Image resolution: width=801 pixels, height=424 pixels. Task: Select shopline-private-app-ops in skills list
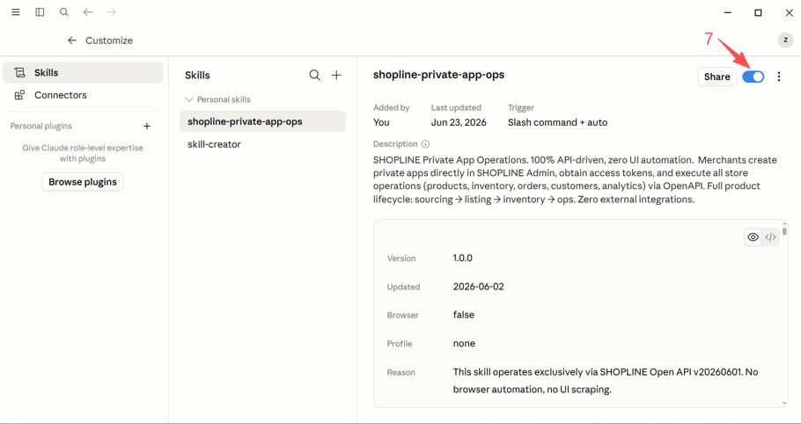[x=262, y=121]
